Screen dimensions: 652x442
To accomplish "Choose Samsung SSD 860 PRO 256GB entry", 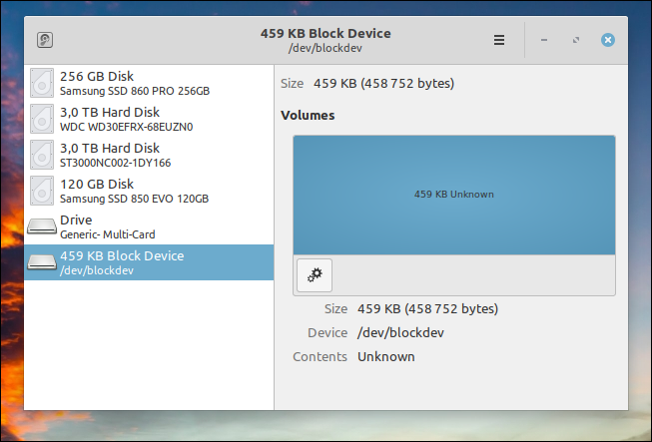I will [x=149, y=83].
